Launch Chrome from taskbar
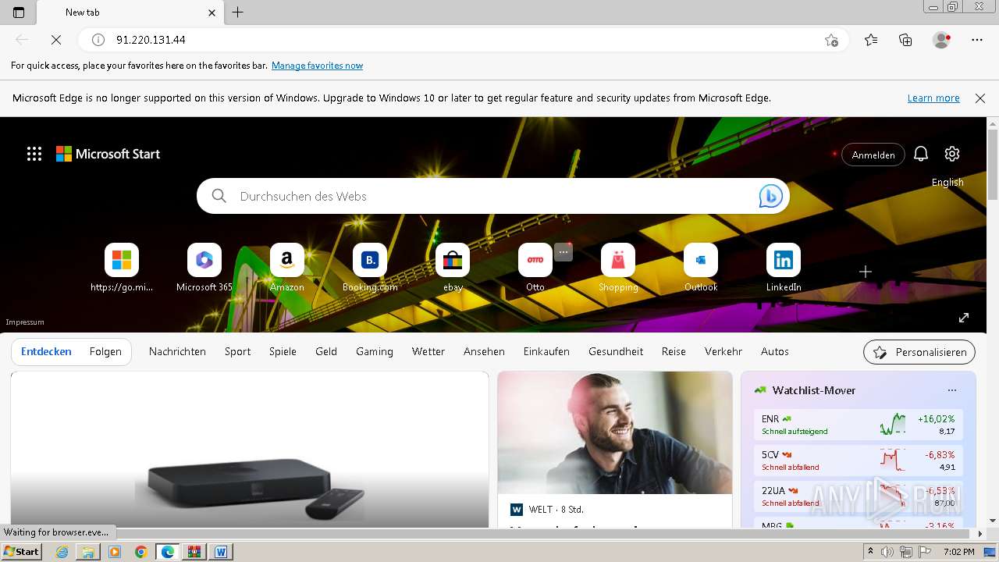 pos(140,552)
